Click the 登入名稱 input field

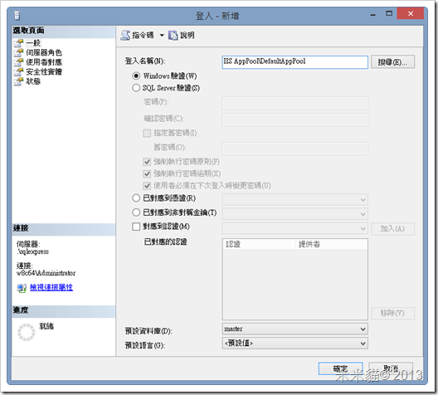pos(295,61)
